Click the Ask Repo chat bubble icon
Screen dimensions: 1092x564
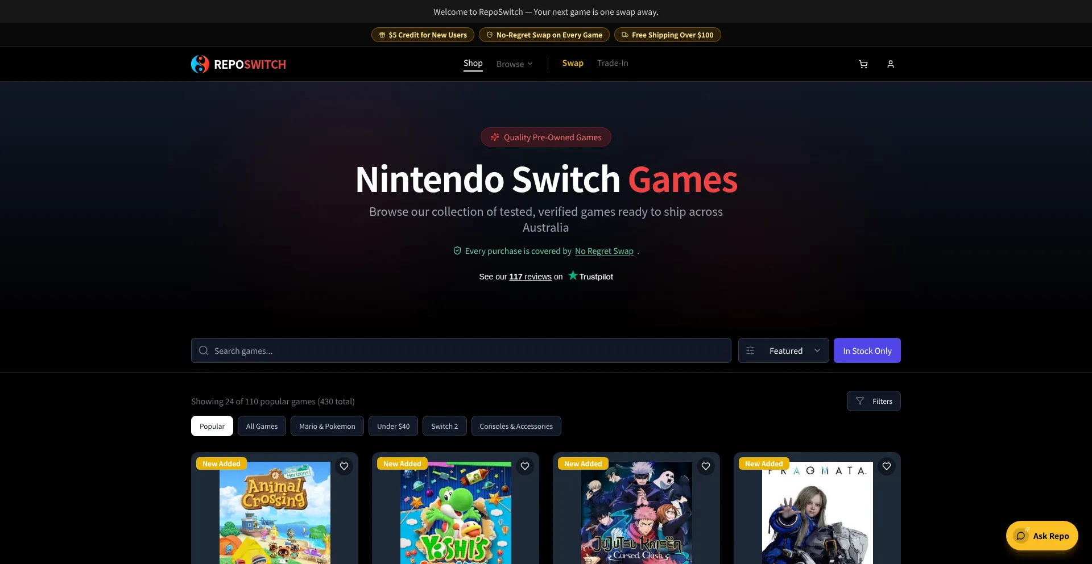(x=1021, y=536)
